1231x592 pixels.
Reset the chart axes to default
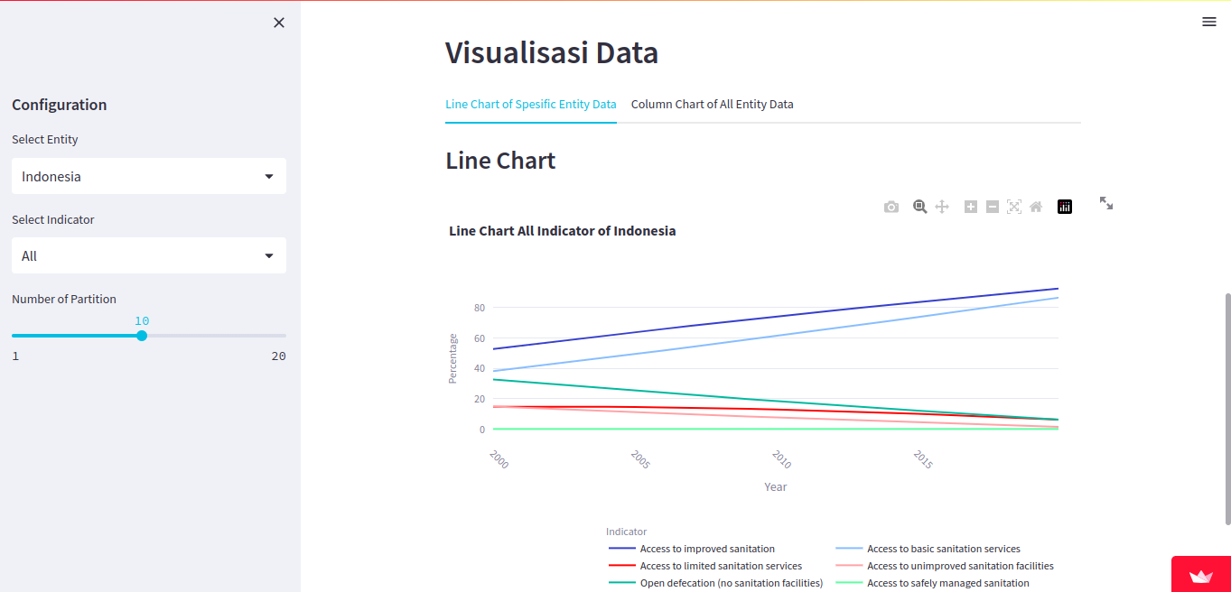(1036, 206)
